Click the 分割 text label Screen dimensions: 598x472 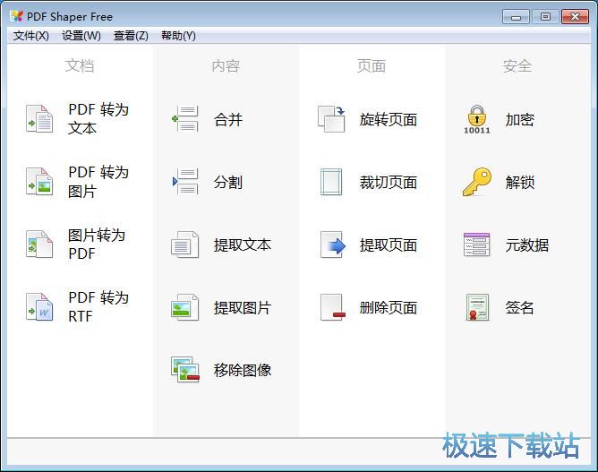tap(228, 182)
